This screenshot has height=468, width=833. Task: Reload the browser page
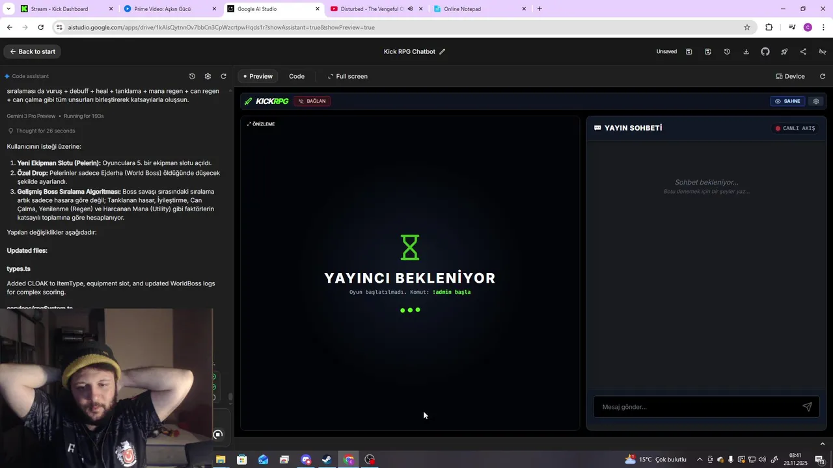pos(40,27)
